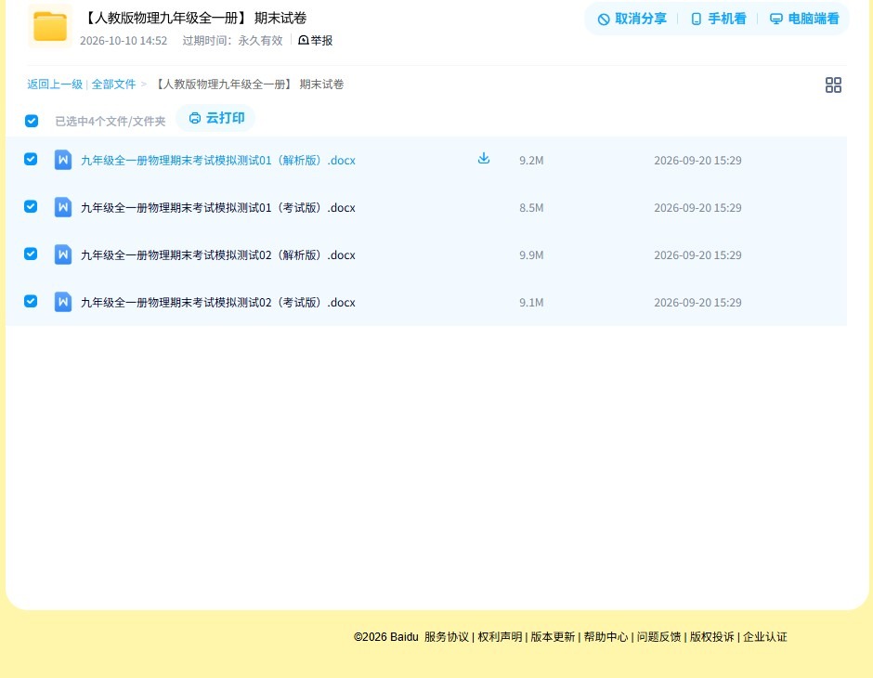Click the 8.5M file size text

pos(531,208)
